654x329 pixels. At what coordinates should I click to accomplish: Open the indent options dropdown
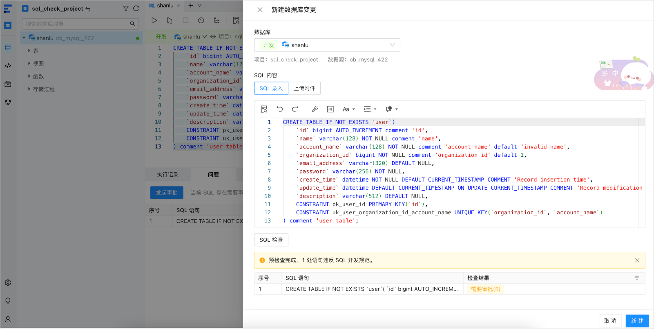pos(370,109)
